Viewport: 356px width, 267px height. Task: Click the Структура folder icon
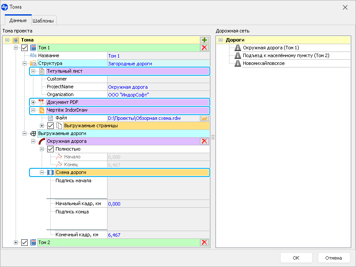33,64
